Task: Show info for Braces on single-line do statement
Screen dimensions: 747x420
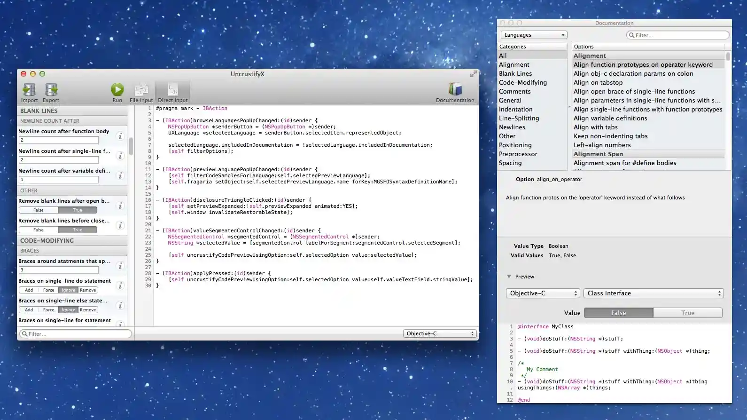Action: [120, 285]
